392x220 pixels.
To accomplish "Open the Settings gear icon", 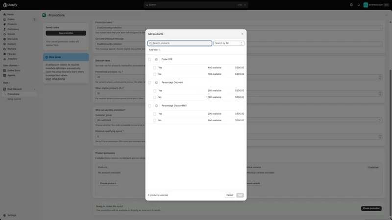I will (4, 215).
